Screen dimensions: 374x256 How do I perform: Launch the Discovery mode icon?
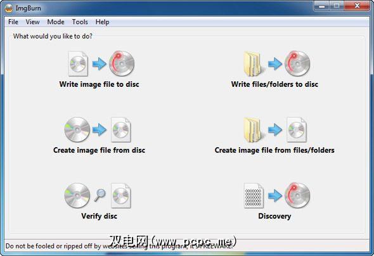276,196
